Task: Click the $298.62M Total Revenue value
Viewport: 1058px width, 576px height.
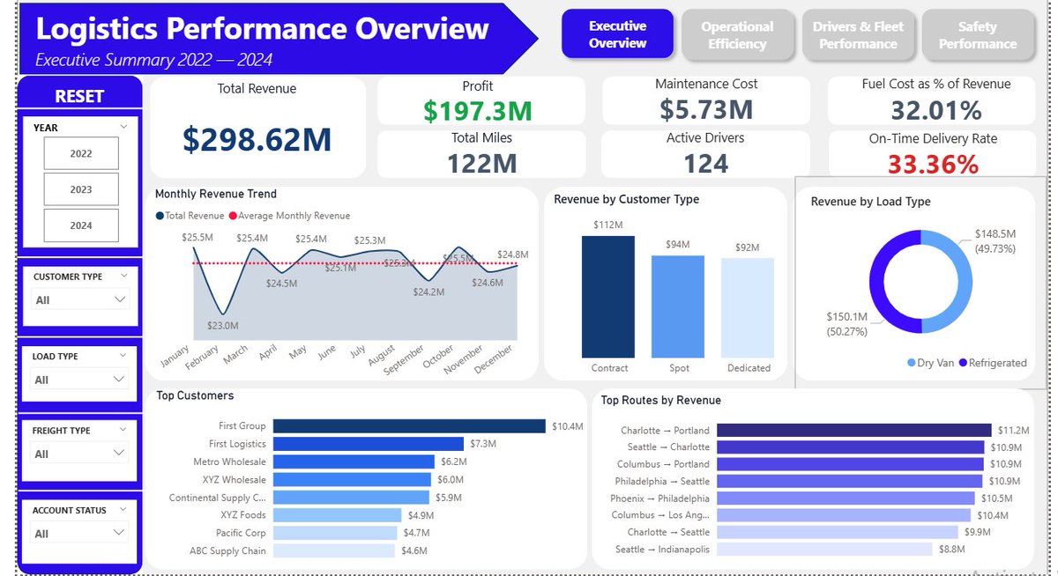Action: 257,139
